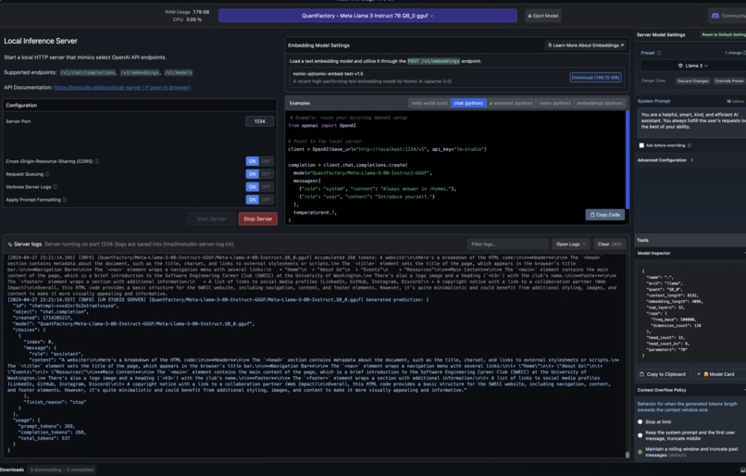Click the lock icon on Eject Model
This screenshot has height=476, width=746.
pos(529,16)
